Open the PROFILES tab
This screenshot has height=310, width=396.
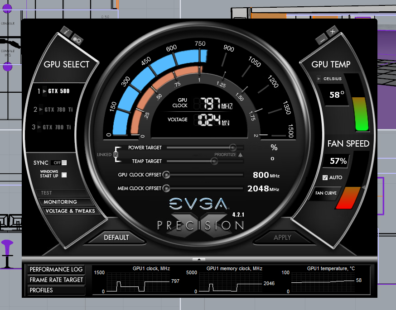pos(56,290)
